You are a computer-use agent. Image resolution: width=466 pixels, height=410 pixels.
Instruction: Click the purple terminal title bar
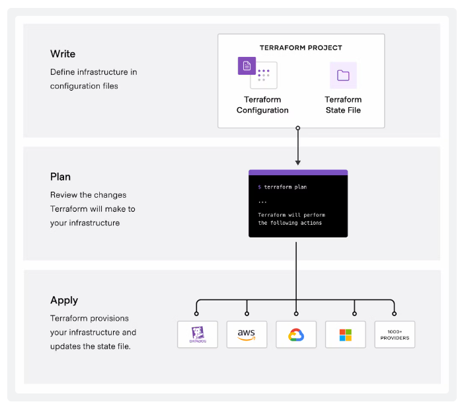pyautogui.click(x=298, y=173)
